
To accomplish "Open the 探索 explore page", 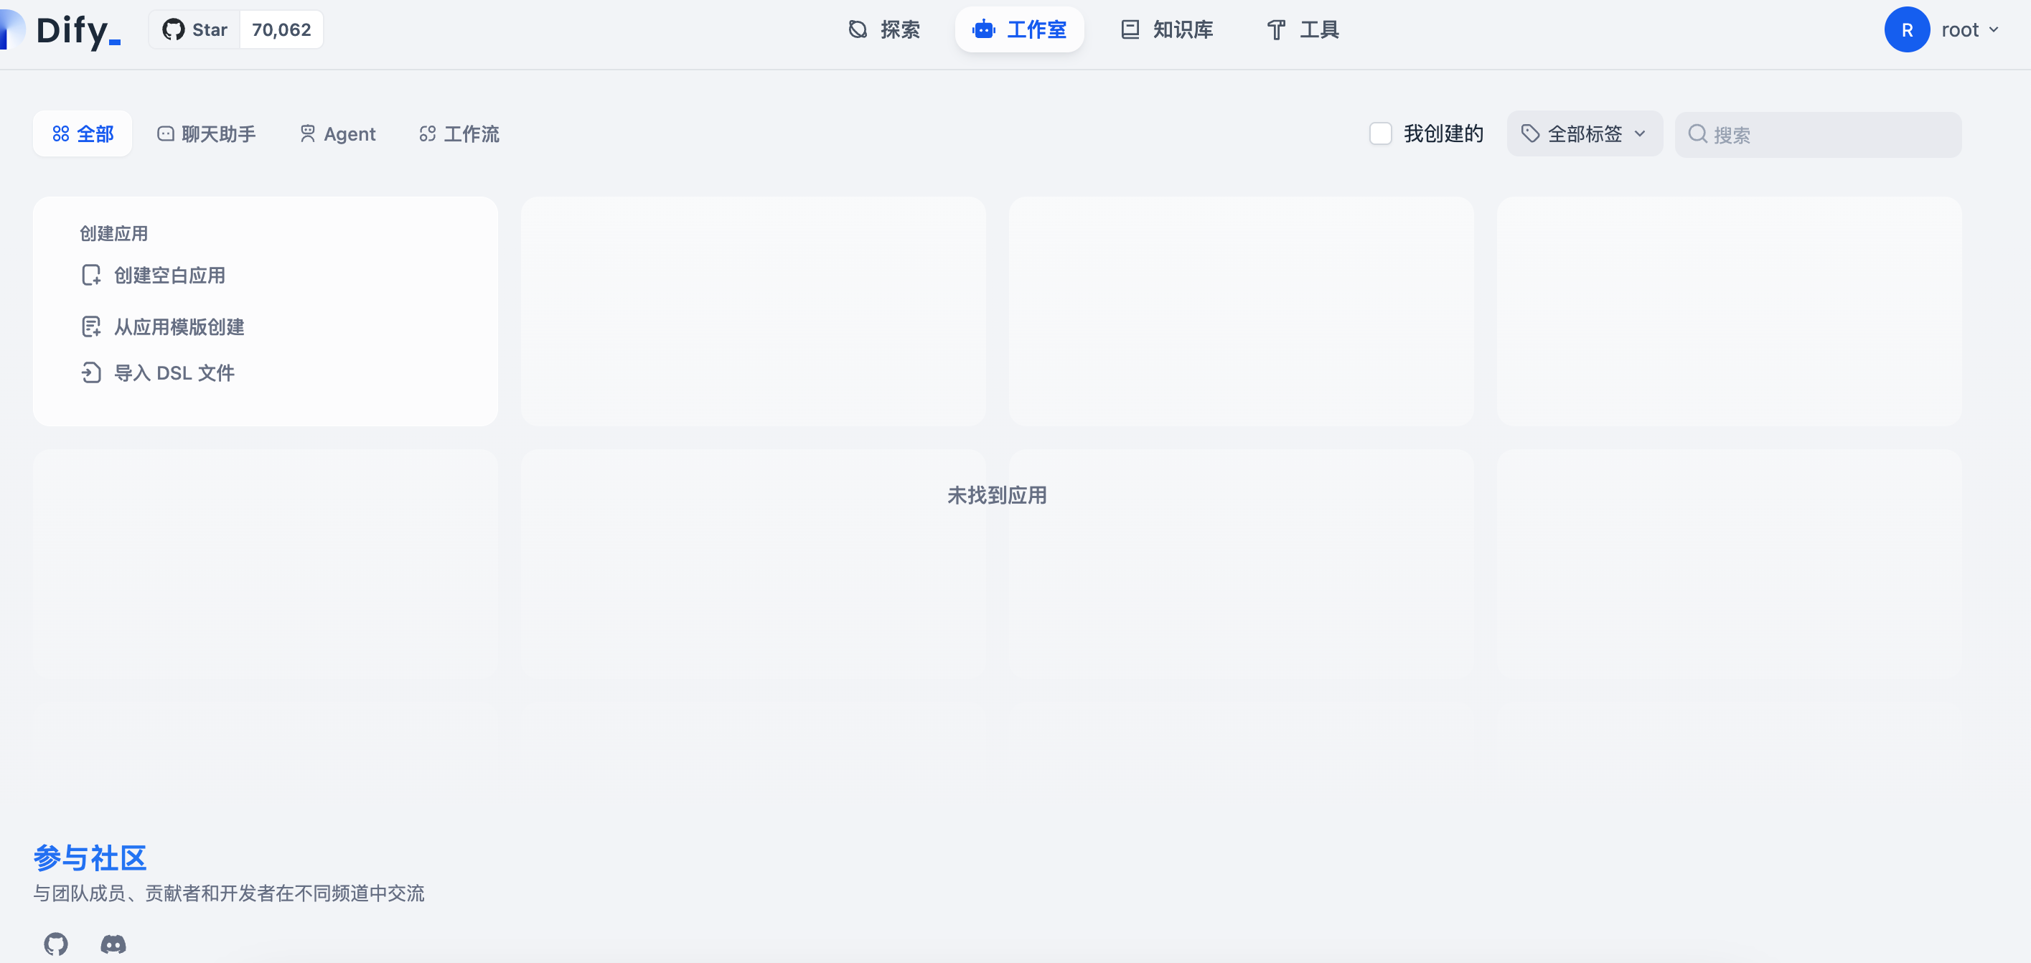I will 885,30.
